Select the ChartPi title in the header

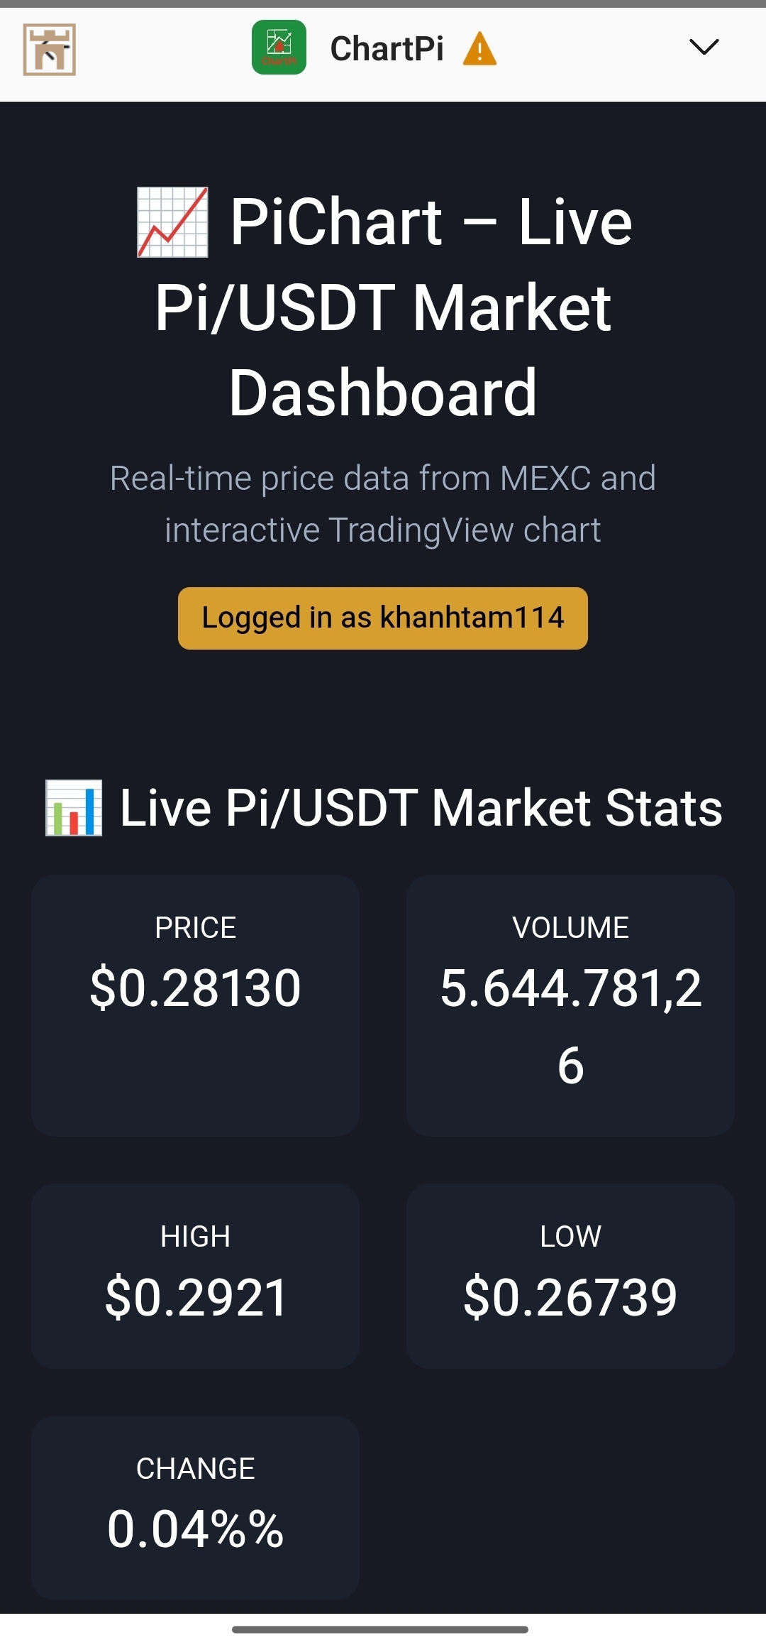point(387,49)
